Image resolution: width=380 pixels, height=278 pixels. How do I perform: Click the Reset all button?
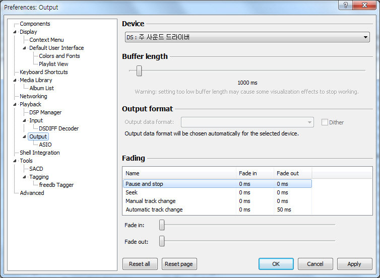point(140,264)
